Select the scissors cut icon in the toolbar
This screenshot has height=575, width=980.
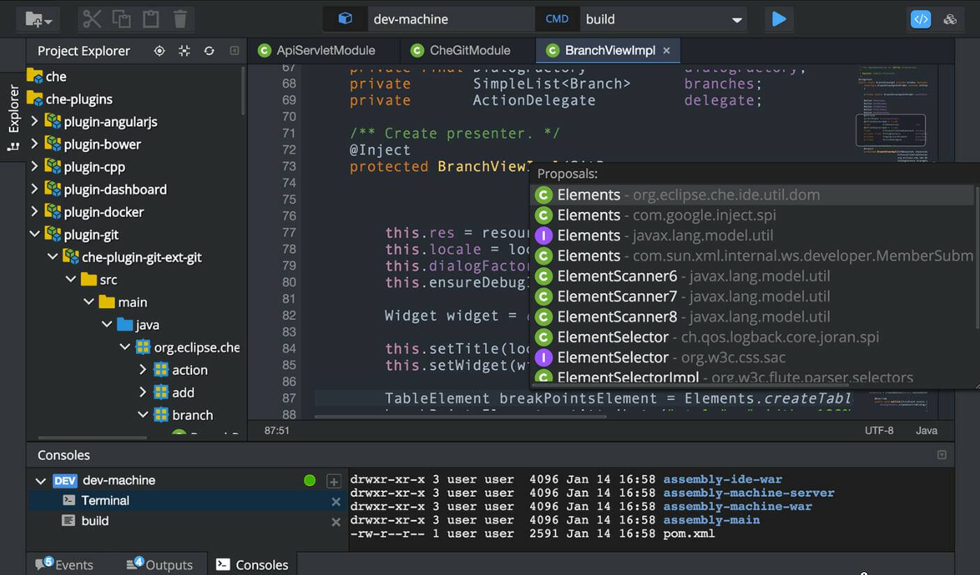click(91, 19)
